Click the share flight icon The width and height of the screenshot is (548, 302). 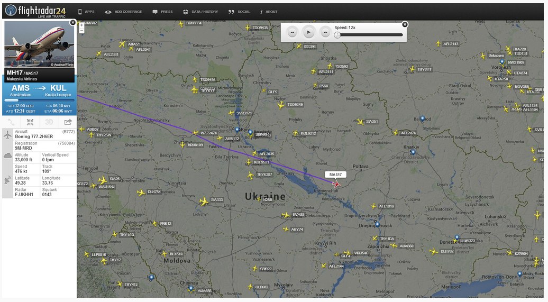(x=68, y=122)
